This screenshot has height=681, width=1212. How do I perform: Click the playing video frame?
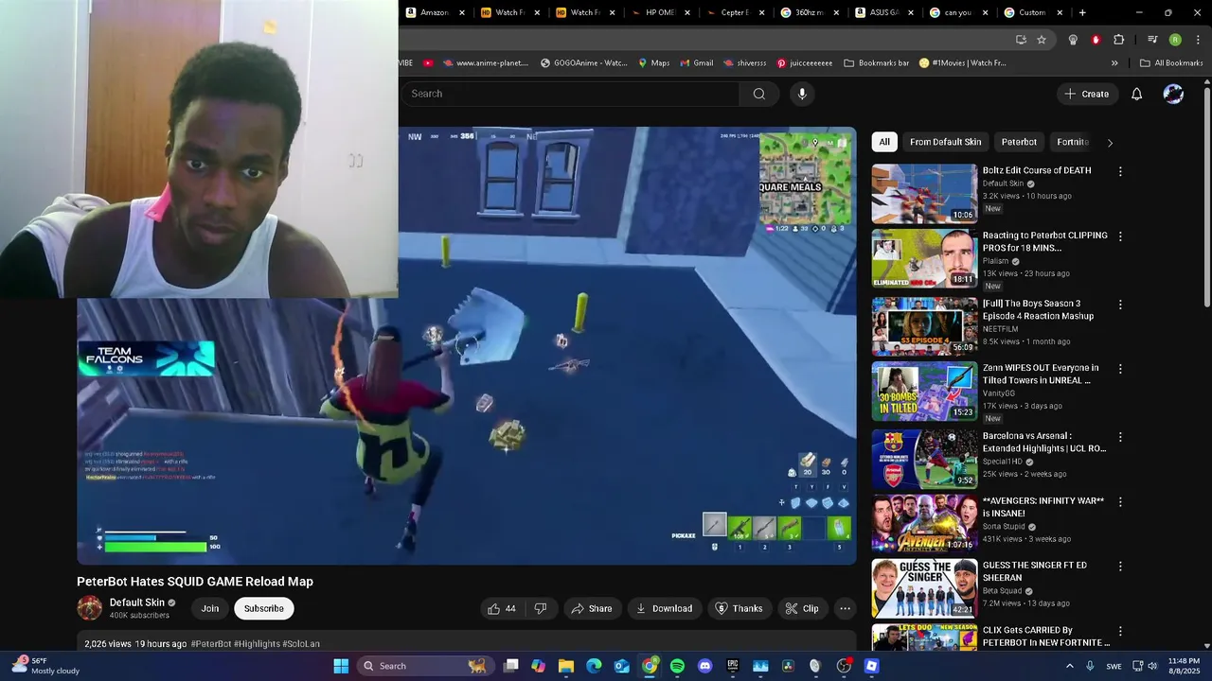coord(467,345)
